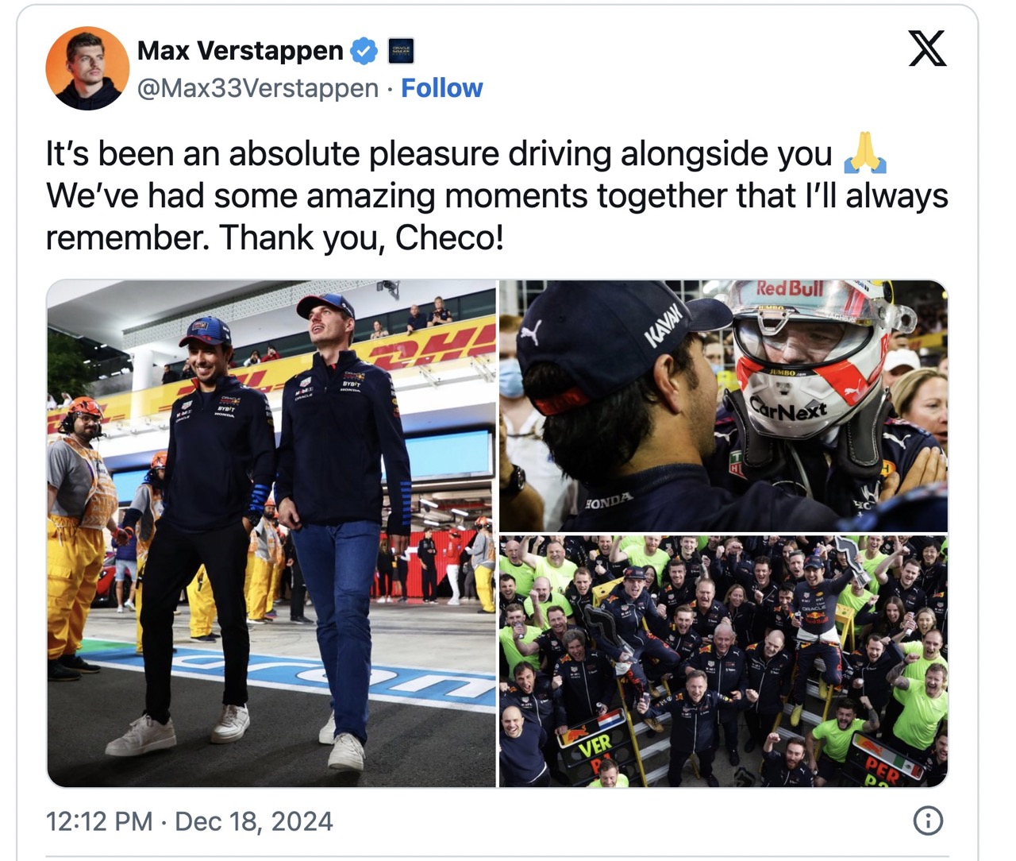Click the blue verified checkmark badge

[x=364, y=51]
